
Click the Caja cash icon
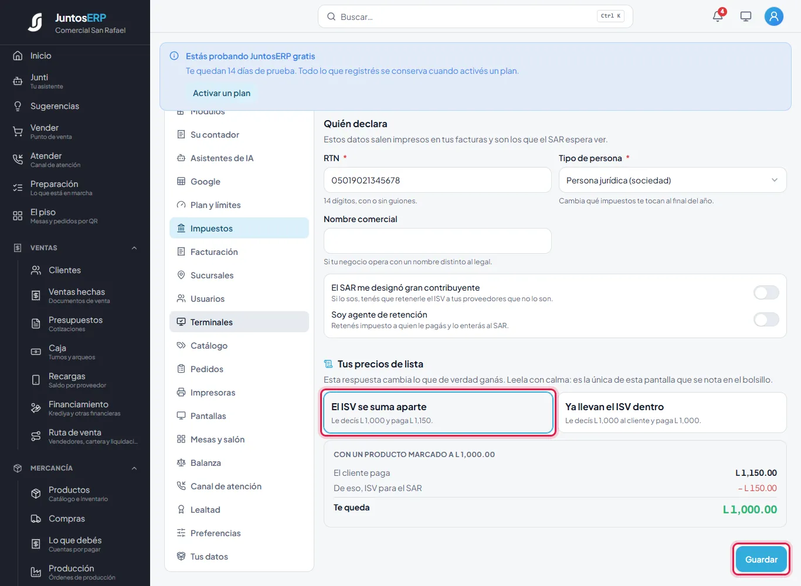[x=36, y=352]
